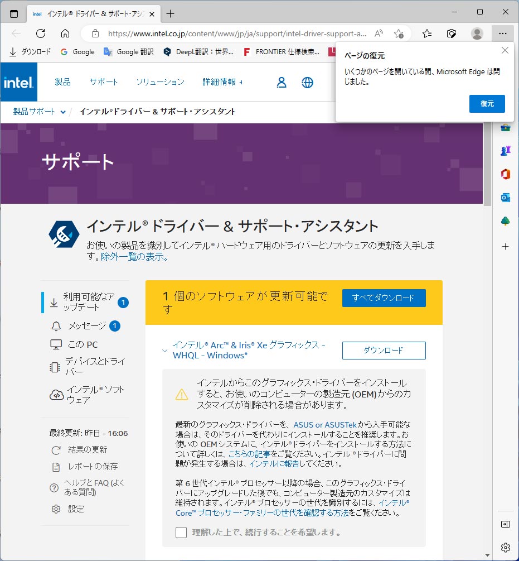Open the ASUS or ASUSTek link
Screen dimensions: 519x561
coord(325,425)
